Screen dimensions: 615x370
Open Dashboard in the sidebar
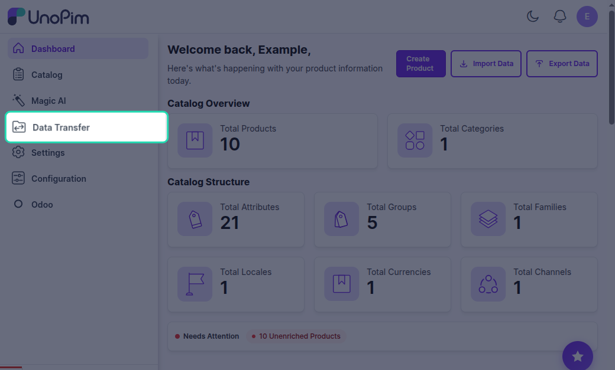[x=78, y=48]
